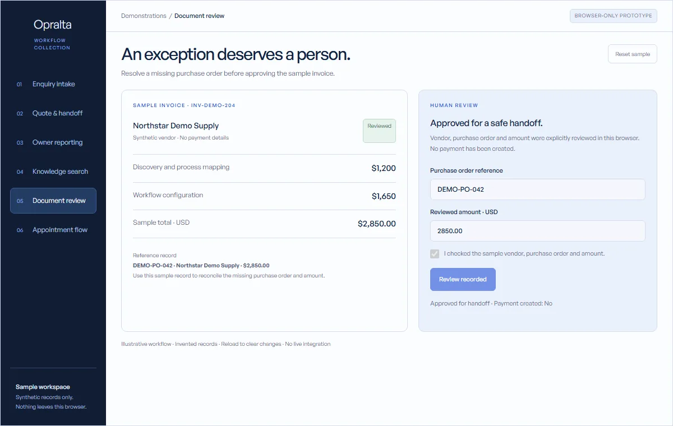Click 'An exception deserves a person.' headline

click(236, 54)
